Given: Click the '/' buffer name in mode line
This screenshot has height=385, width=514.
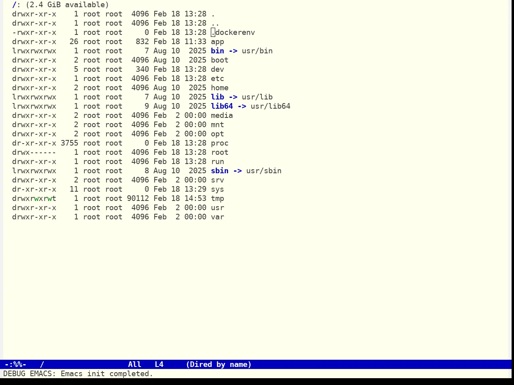Looking at the screenshot, I should coord(42,365).
